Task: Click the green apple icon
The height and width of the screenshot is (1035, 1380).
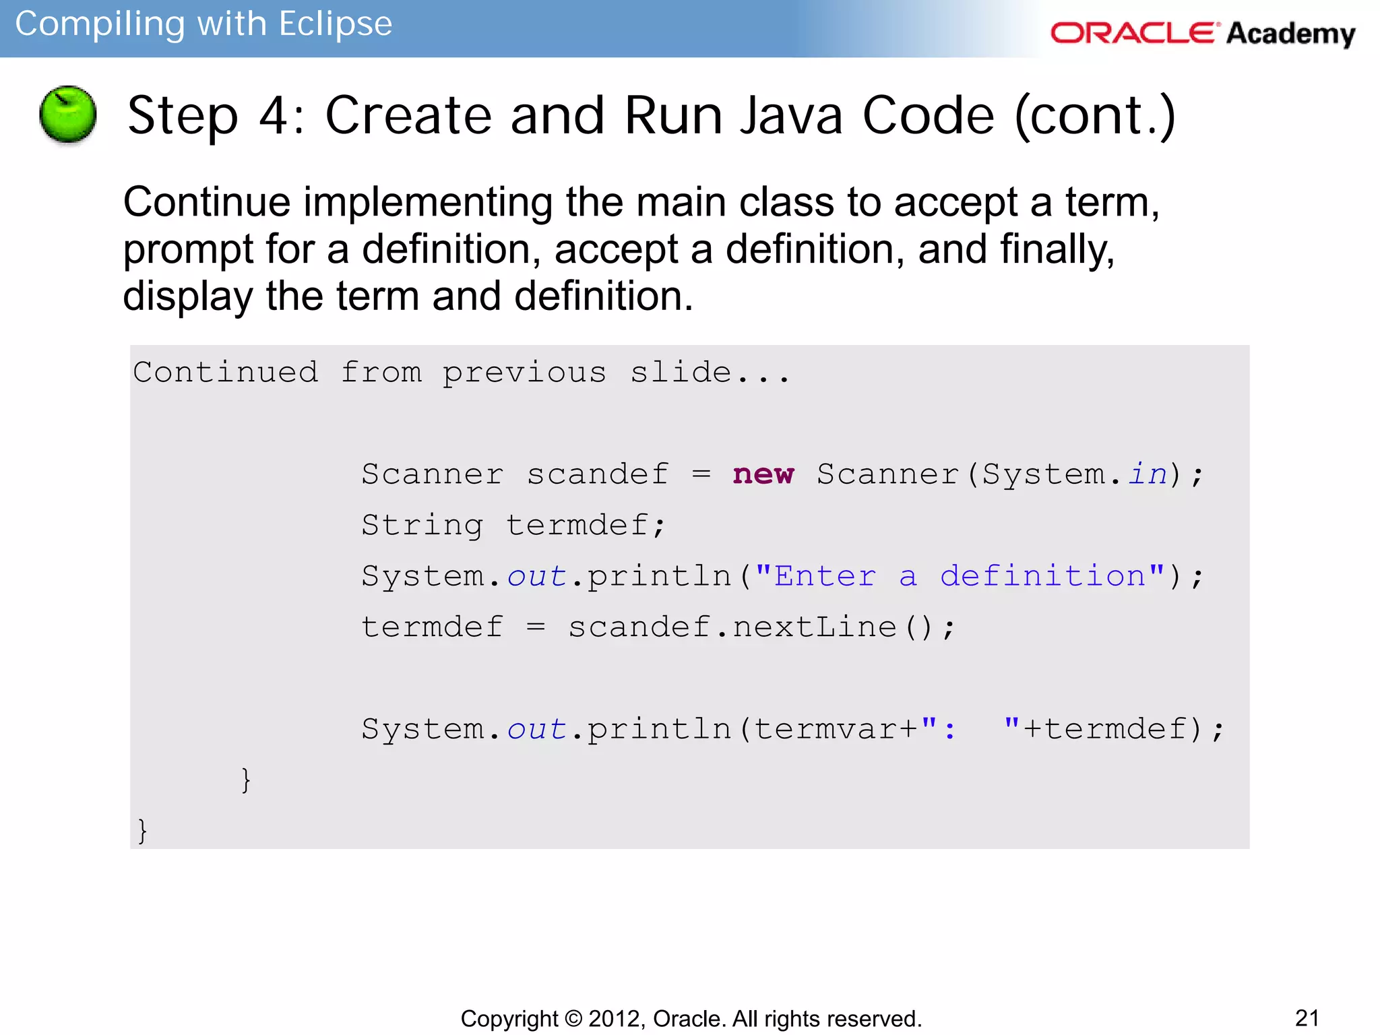Action: click(68, 115)
